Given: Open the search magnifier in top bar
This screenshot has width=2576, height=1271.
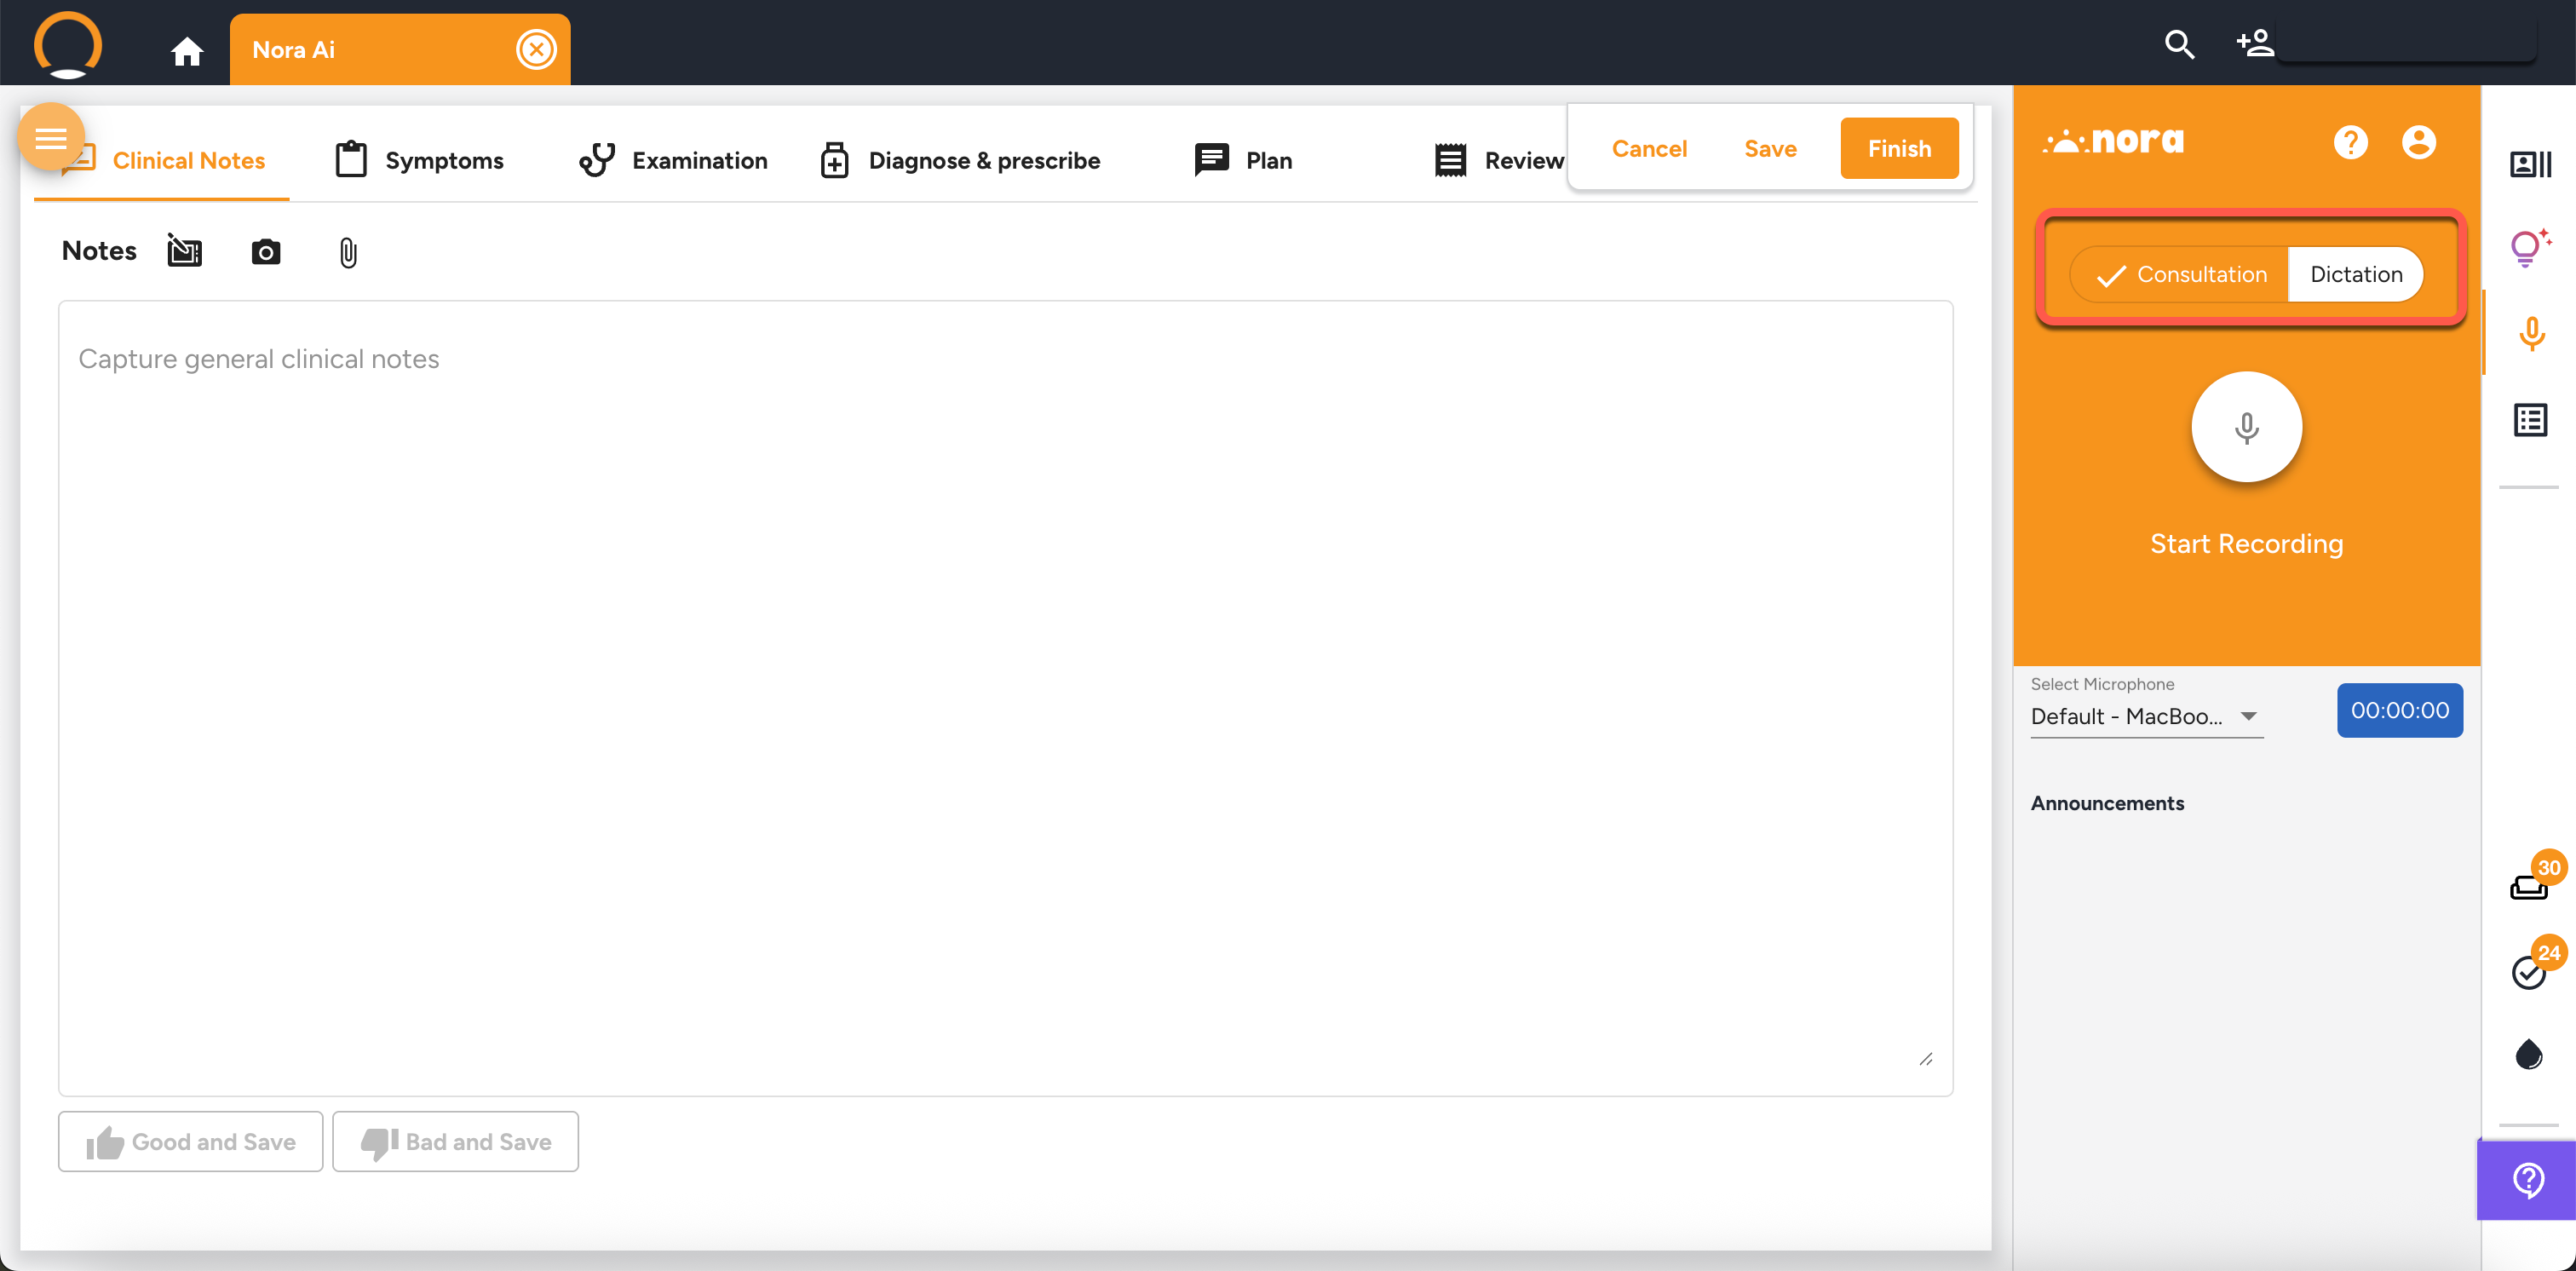Looking at the screenshot, I should point(2179,45).
